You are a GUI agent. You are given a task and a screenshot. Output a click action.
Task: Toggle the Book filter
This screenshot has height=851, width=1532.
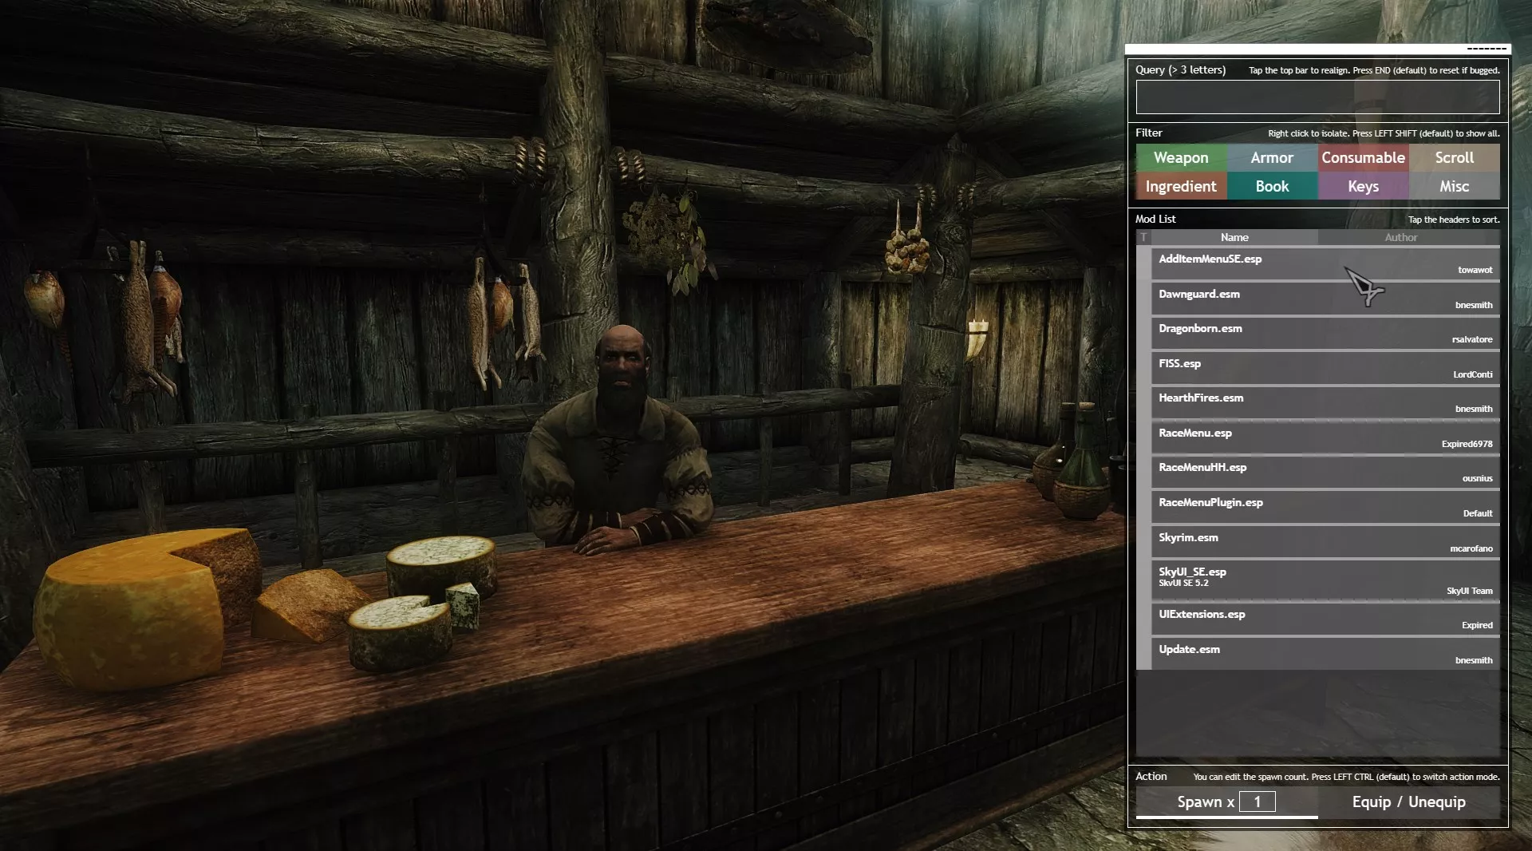1273,186
